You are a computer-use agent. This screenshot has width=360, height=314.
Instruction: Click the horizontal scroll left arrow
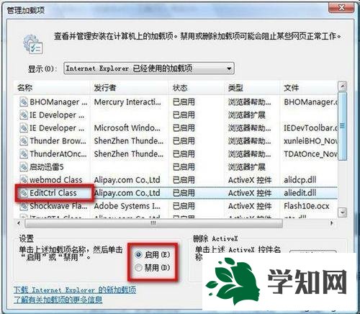tap(19, 223)
